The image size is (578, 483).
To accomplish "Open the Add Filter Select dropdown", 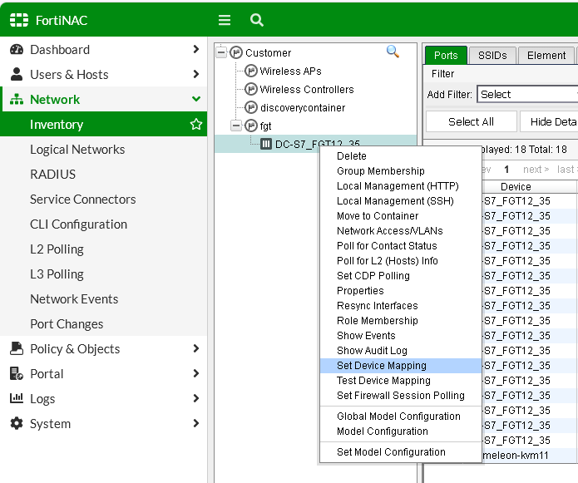I will click(x=527, y=94).
